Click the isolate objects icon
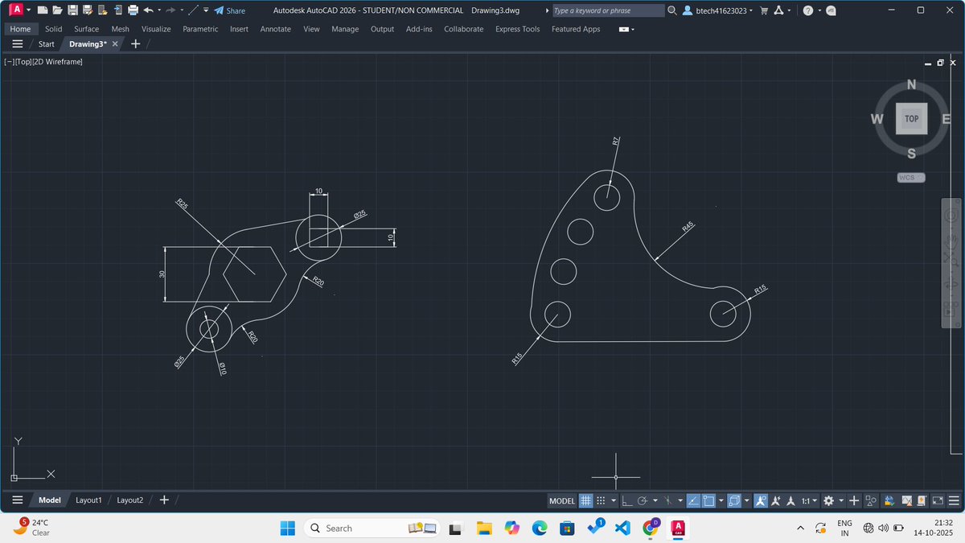Viewport: 965px width, 543px height. (x=871, y=500)
